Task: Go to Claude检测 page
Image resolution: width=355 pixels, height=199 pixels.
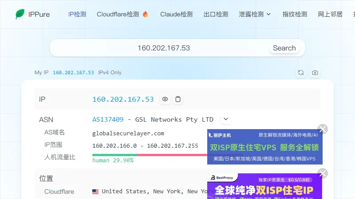Action: (x=176, y=14)
